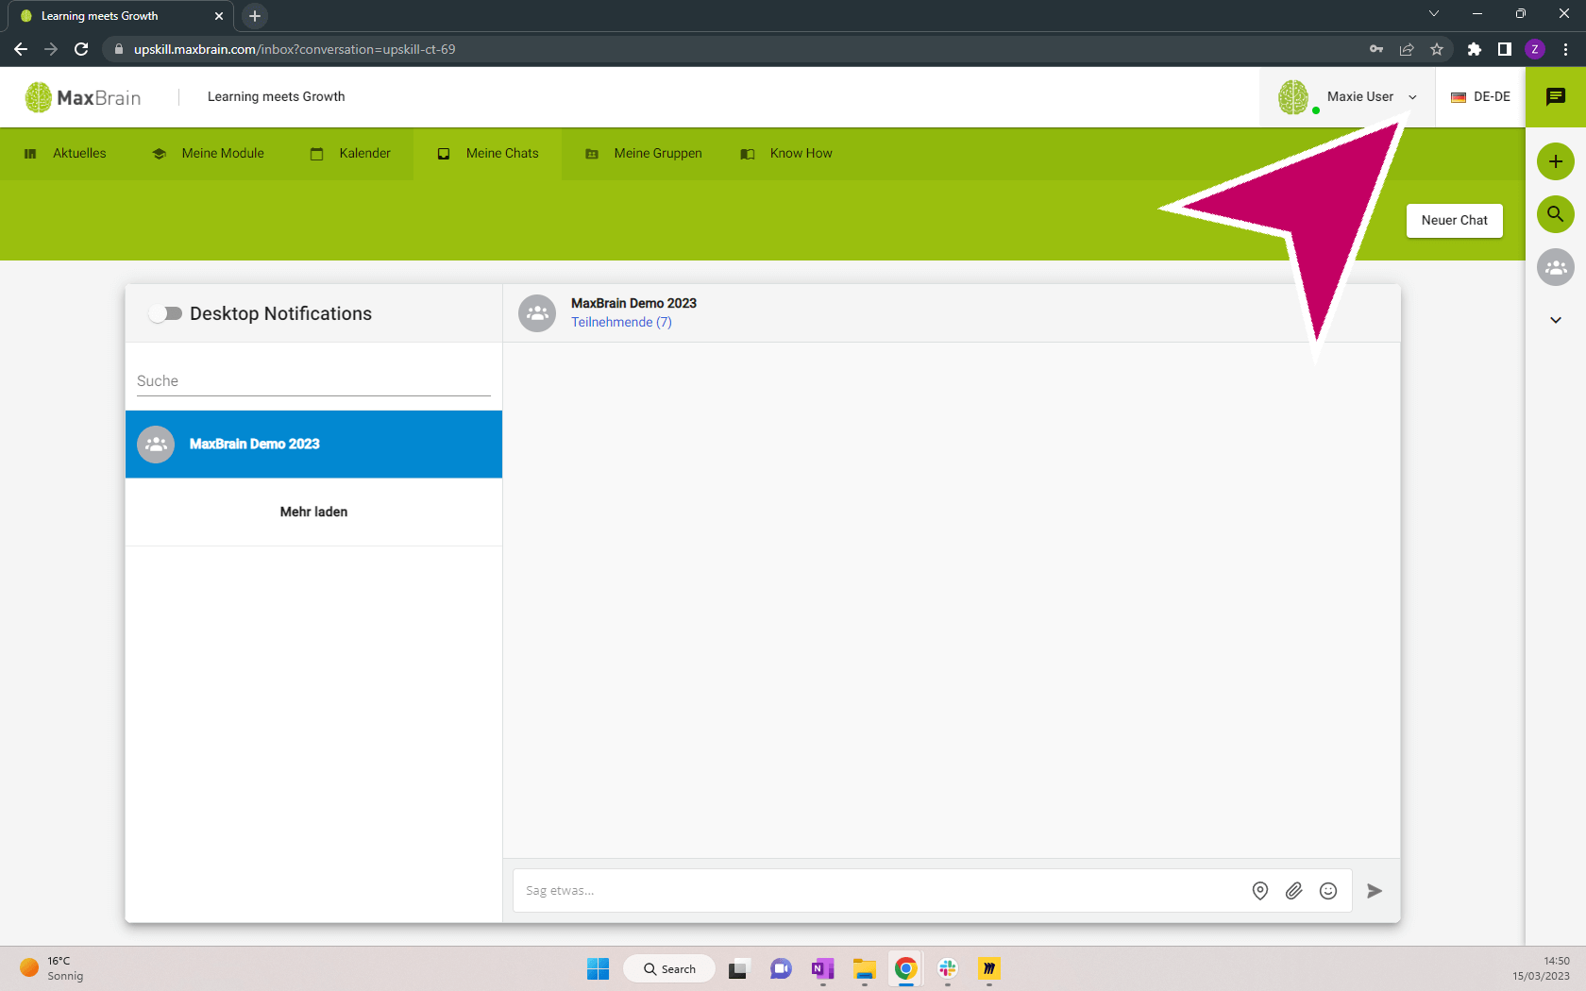Click the Maxie User brain avatar
The image size is (1586, 991).
1293,96
